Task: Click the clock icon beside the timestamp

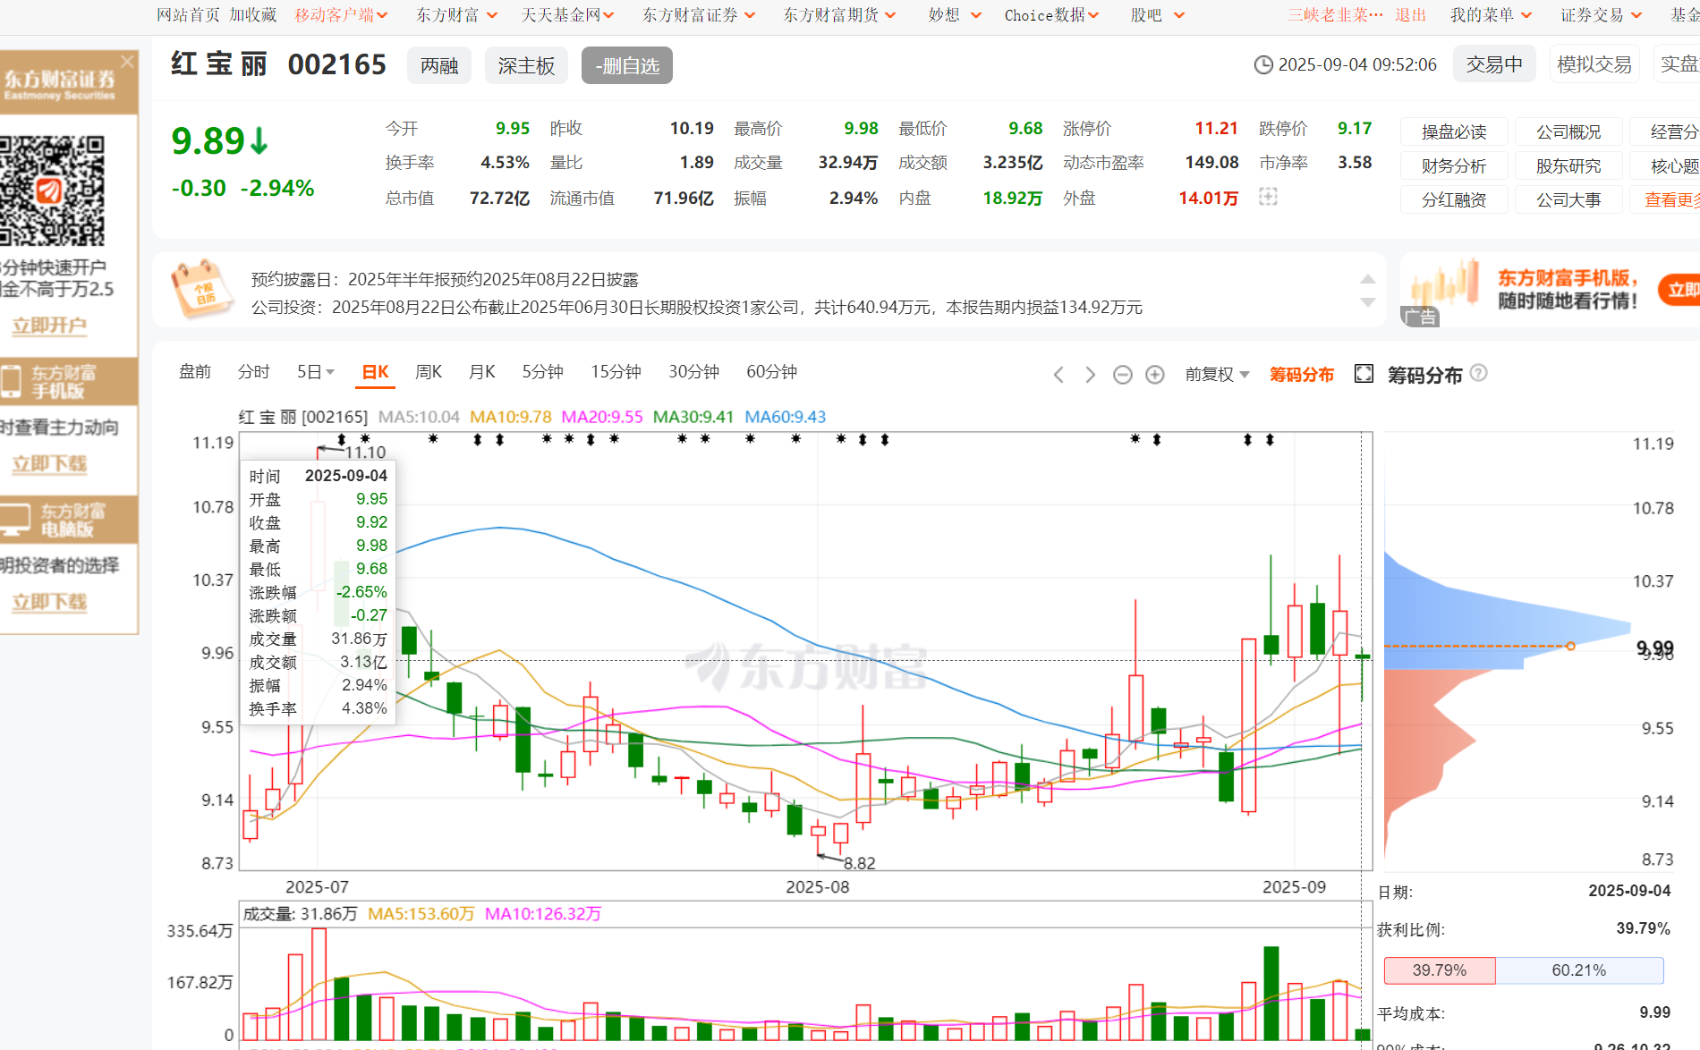Action: 1263,64
